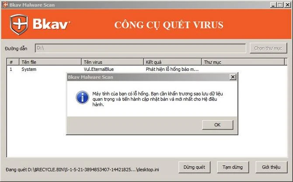Click the Thư mục column header

[x=243, y=62]
